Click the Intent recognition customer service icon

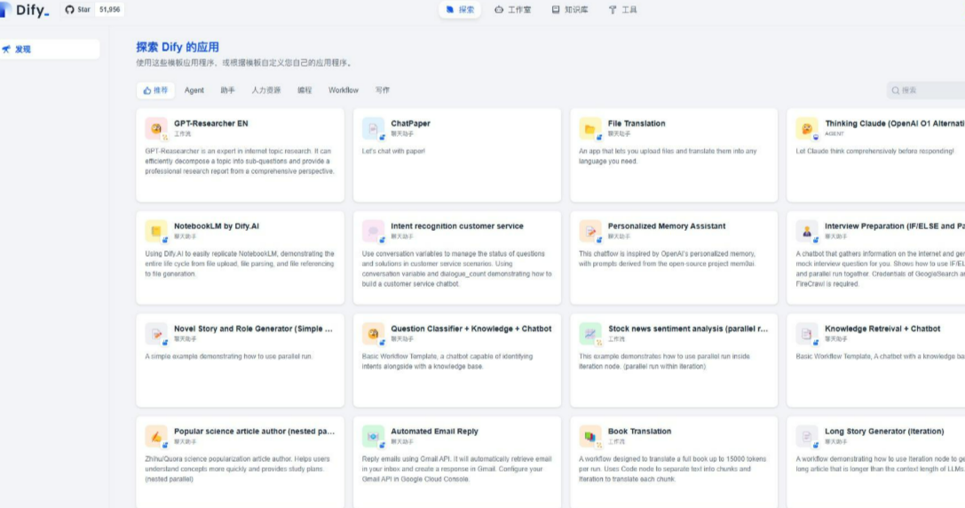point(373,231)
